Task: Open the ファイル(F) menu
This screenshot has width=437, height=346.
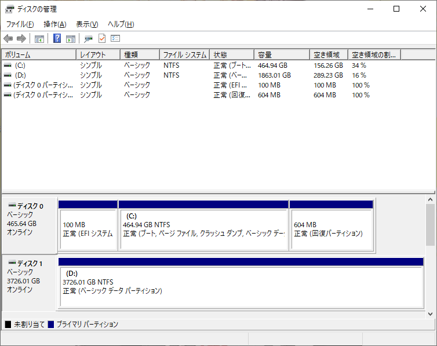Action: click(x=20, y=24)
